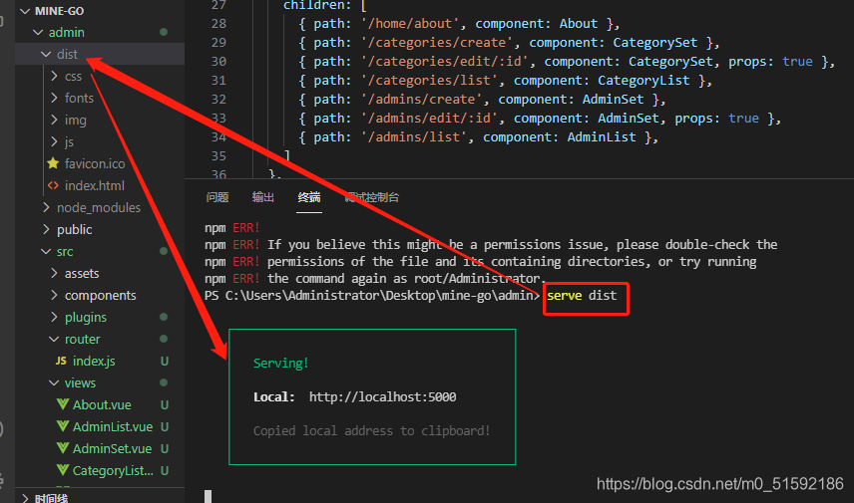Screen dimensions: 854x503
Task: Click the modified dot beside router folder
Action: coord(164,339)
